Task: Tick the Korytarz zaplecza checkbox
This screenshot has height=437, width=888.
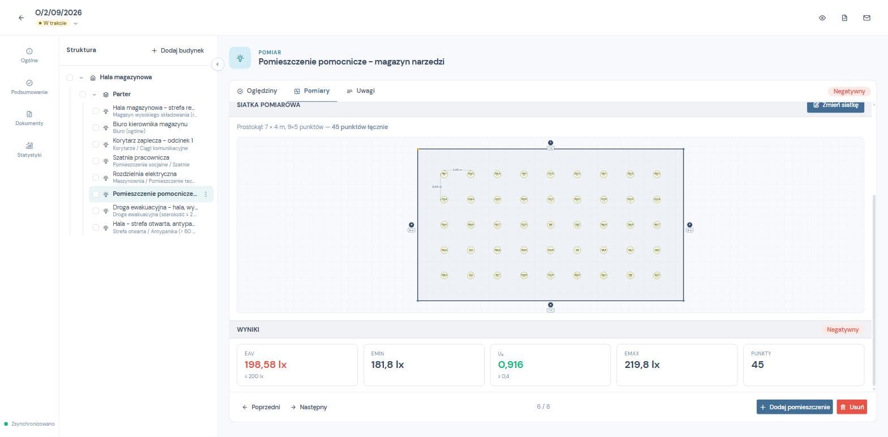Action: click(x=96, y=144)
